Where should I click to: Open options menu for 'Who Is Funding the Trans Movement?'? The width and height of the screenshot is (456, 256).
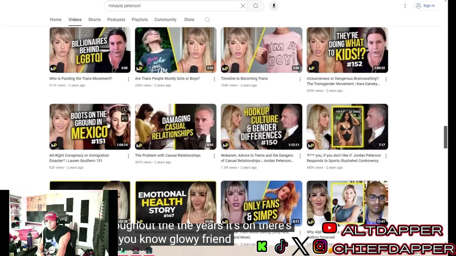click(x=128, y=79)
